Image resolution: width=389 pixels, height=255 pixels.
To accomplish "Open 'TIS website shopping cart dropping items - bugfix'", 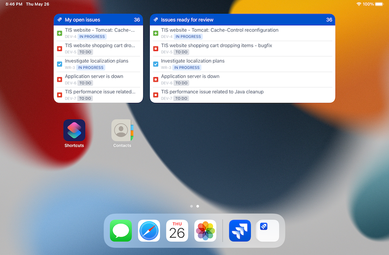I will click(x=216, y=45).
